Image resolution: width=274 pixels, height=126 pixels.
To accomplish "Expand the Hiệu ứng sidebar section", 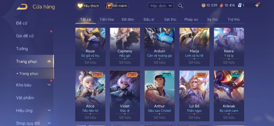I will (49, 110).
